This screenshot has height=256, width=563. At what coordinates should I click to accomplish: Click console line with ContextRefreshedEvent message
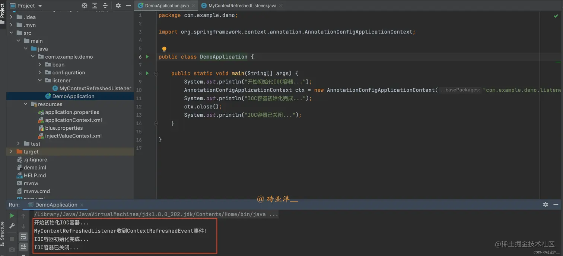120,231
